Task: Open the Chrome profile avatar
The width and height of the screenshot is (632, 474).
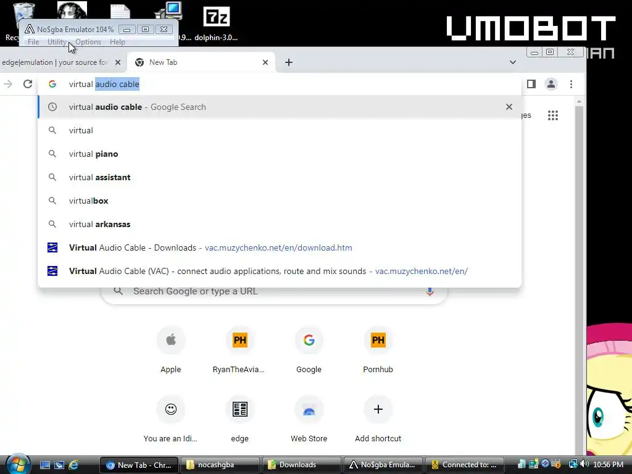Action: pos(551,84)
